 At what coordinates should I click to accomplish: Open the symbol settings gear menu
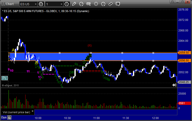(x=41, y=4)
